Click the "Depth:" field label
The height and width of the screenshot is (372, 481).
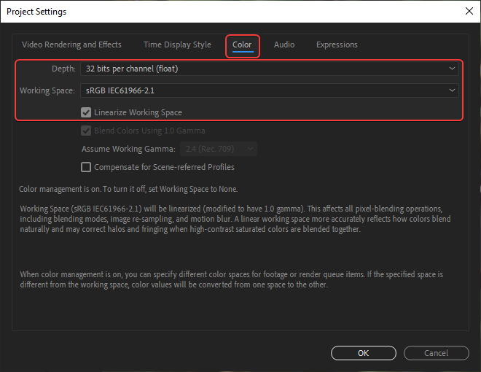[x=61, y=69]
